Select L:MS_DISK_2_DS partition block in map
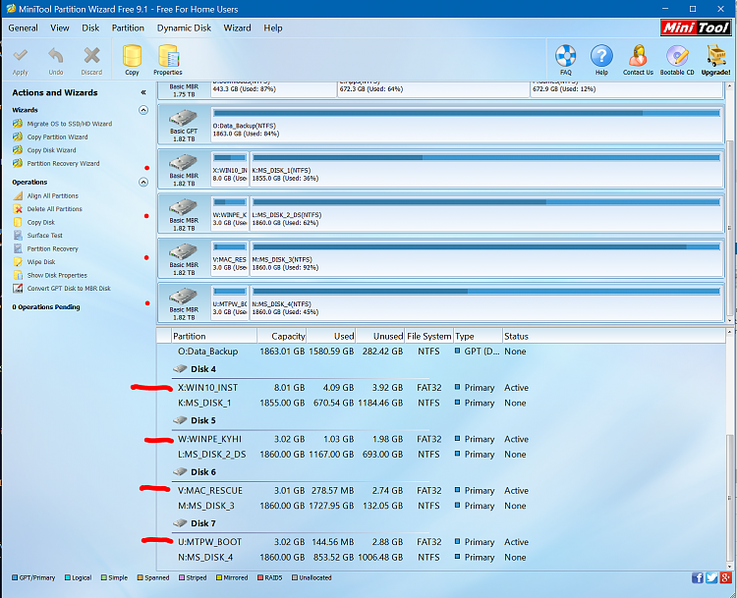Viewport: 737px width, 598px height. click(x=486, y=213)
